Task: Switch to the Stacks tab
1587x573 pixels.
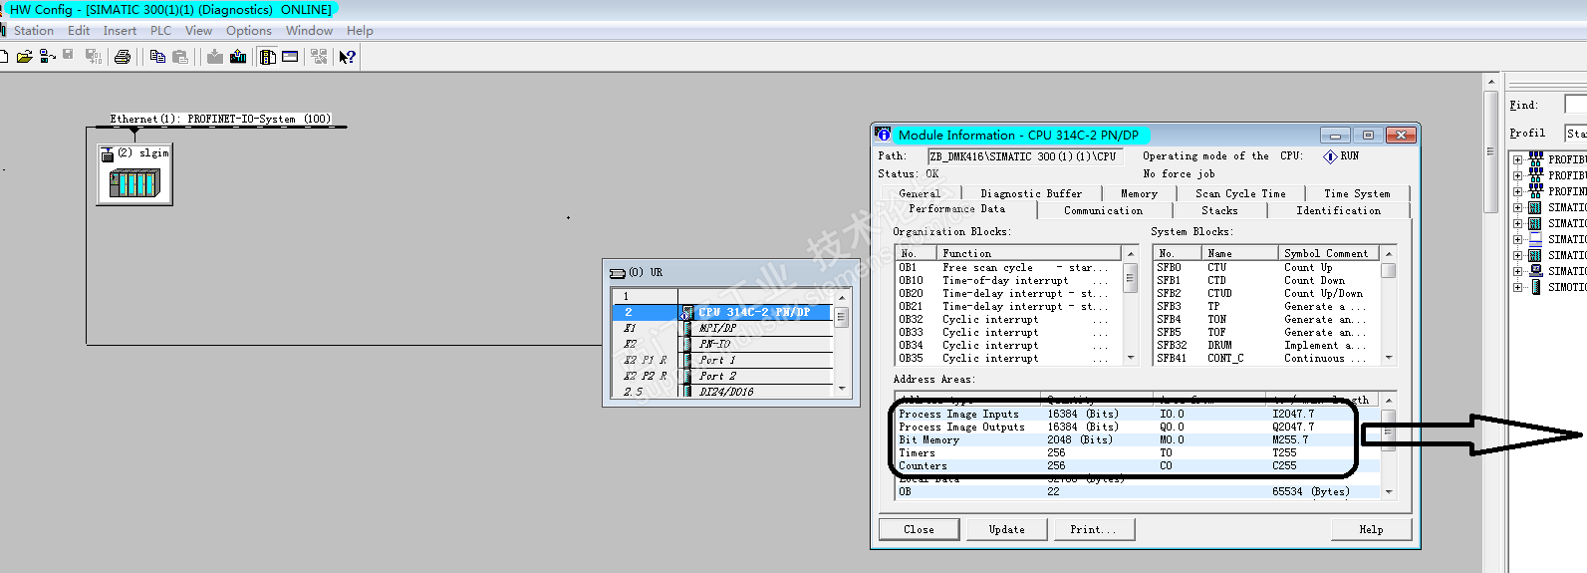Action: point(1219,210)
